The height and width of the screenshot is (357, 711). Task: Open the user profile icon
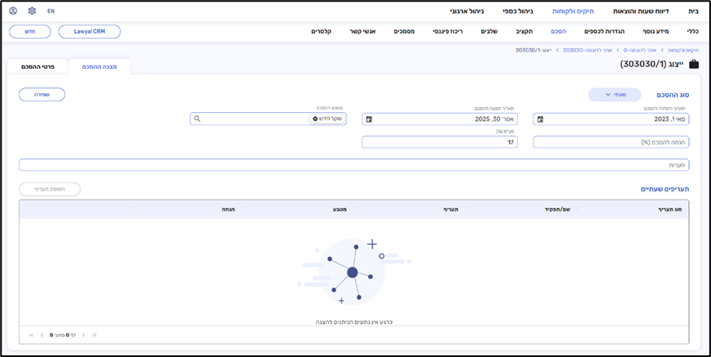(x=12, y=11)
